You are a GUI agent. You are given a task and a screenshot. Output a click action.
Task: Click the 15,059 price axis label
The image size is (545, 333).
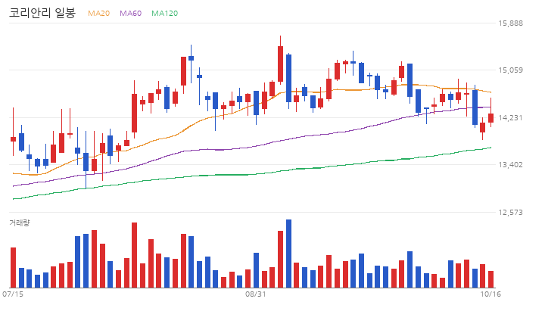point(510,70)
